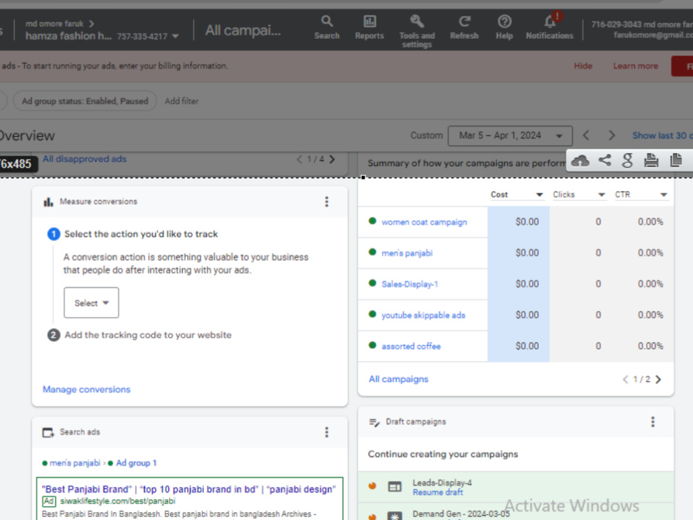The height and width of the screenshot is (520, 693).
Task: Open Tools and settings wrench
Action: 416,31
